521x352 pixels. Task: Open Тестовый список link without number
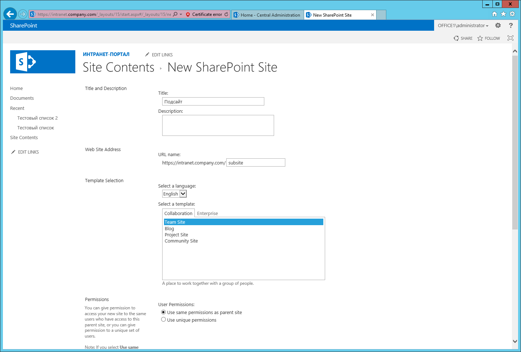click(36, 128)
